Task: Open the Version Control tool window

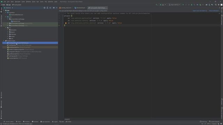Action: (8, 122)
